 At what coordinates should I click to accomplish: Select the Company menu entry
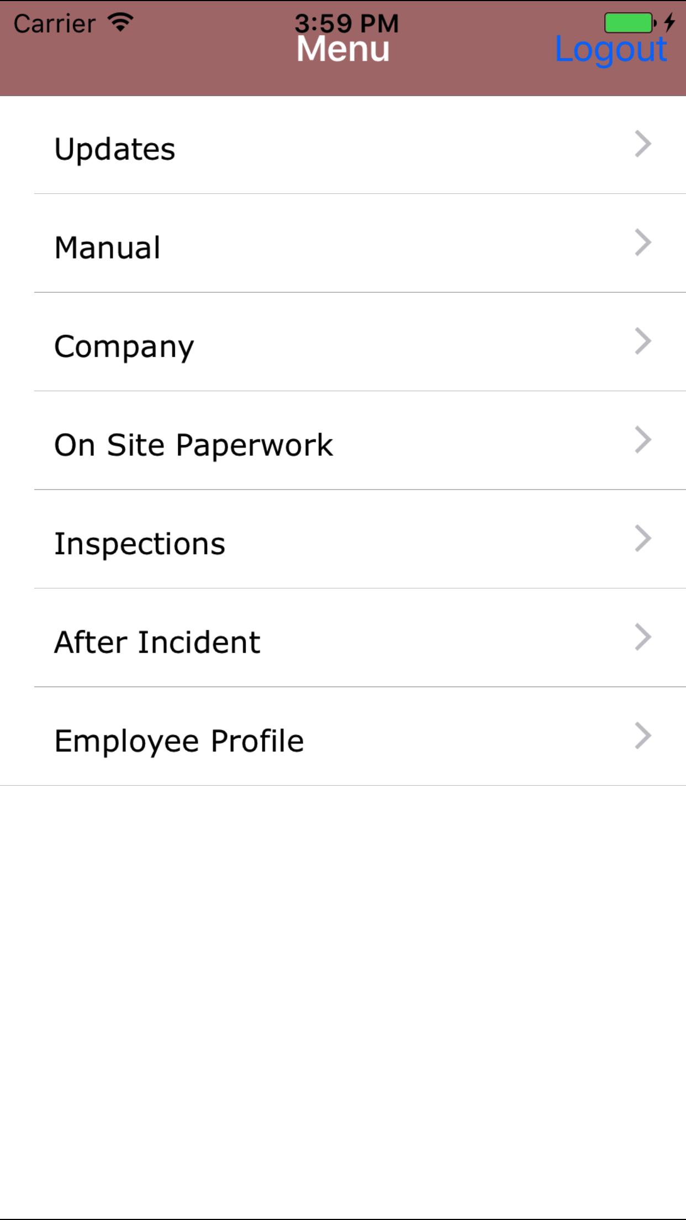(x=124, y=347)
